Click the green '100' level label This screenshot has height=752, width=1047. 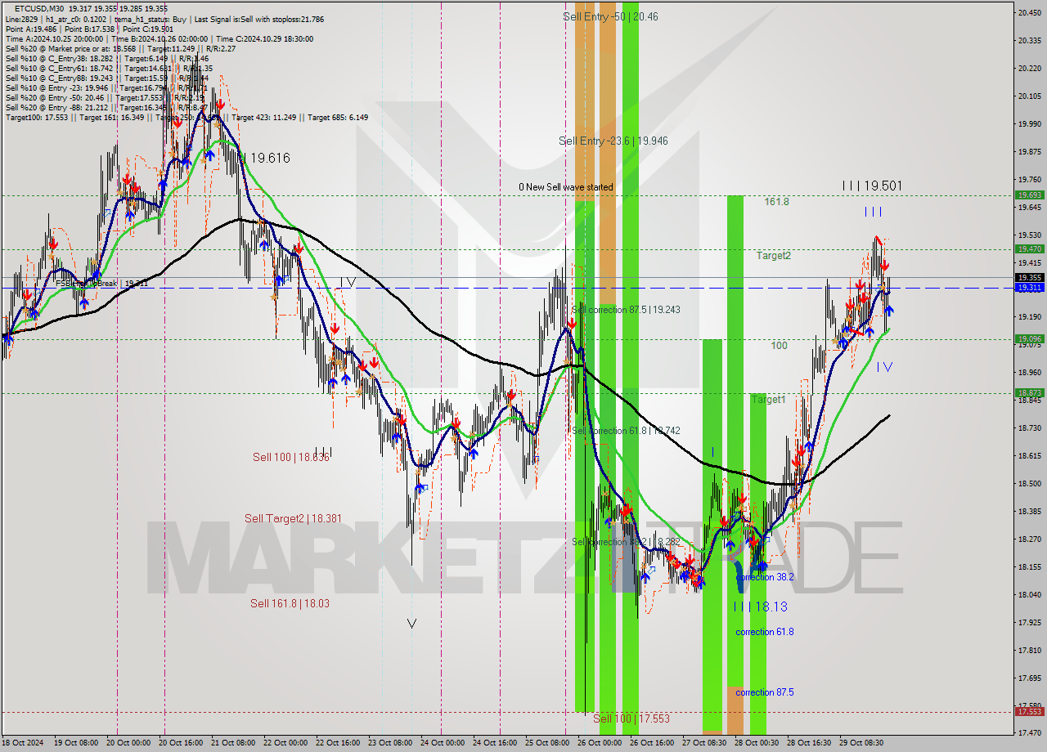tap(779, 346)
